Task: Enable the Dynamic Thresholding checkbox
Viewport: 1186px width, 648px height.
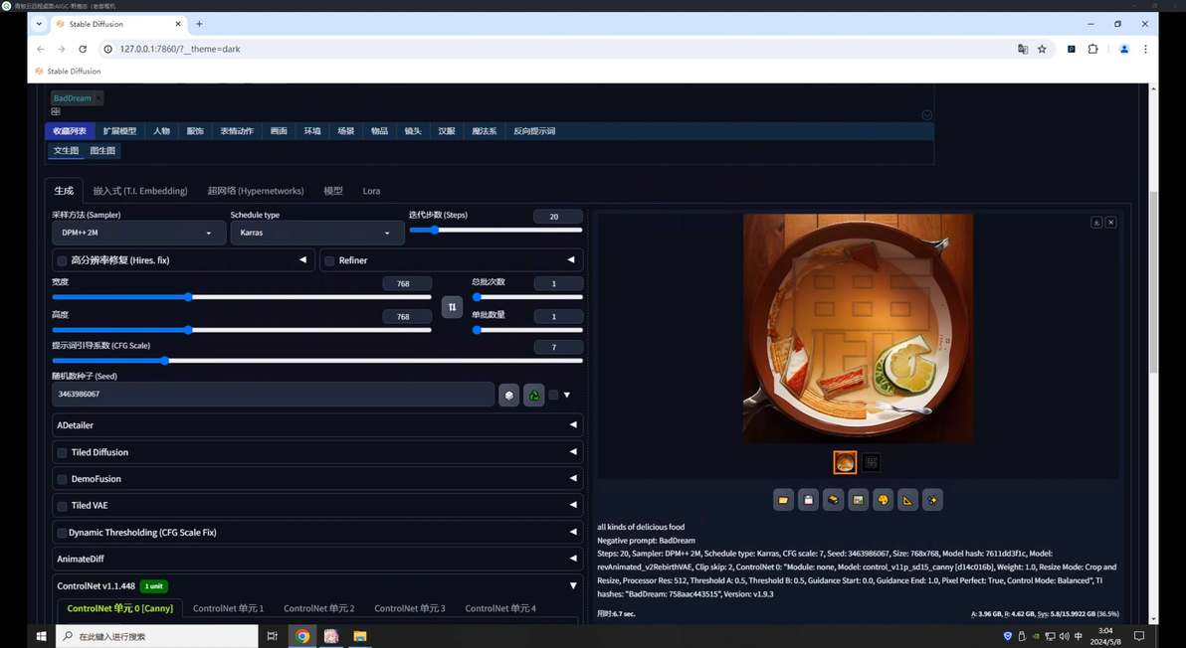Action: 62,533
